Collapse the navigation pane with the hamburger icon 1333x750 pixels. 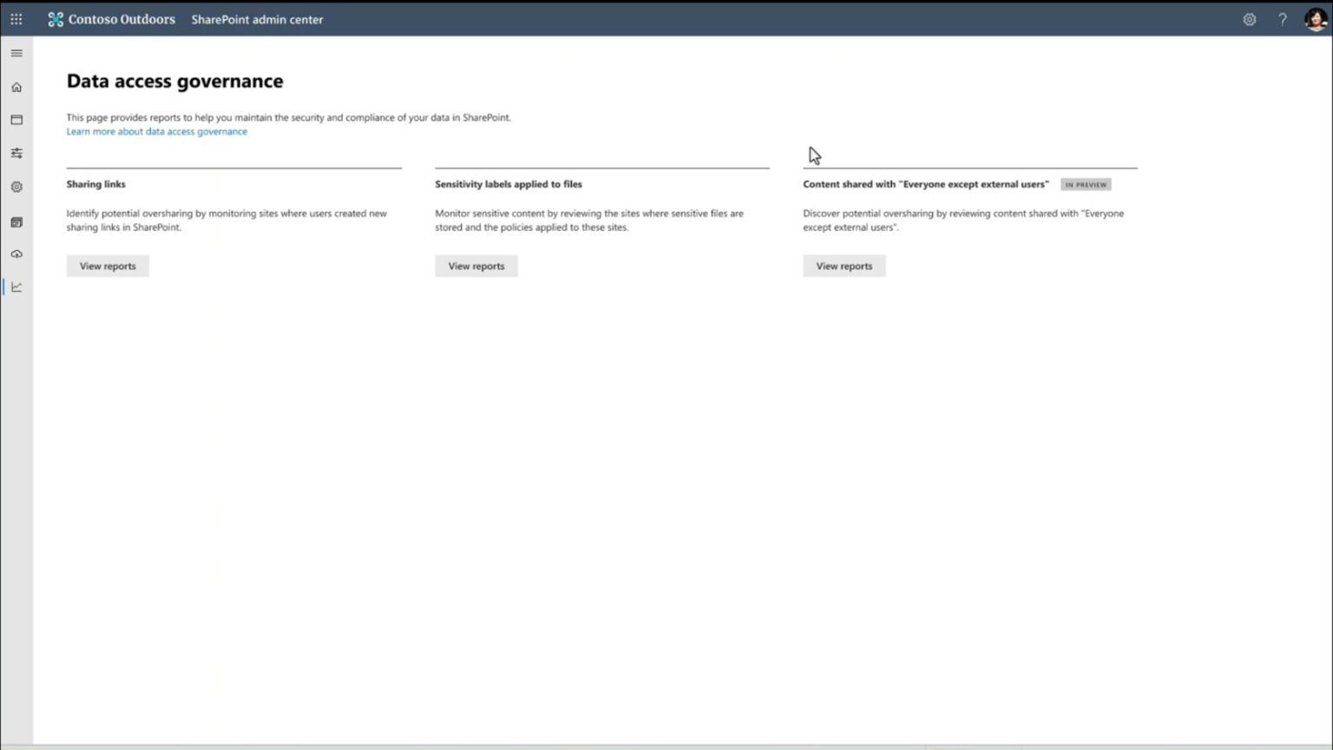click(16, 53)
